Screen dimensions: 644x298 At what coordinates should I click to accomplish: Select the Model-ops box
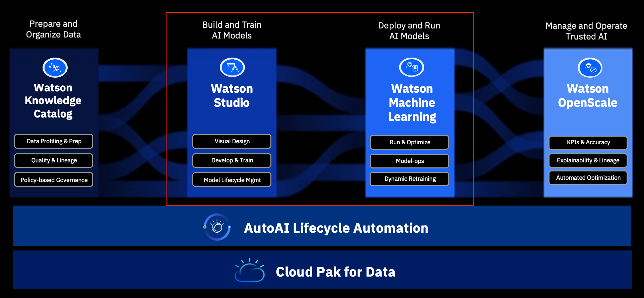[409, 161]
